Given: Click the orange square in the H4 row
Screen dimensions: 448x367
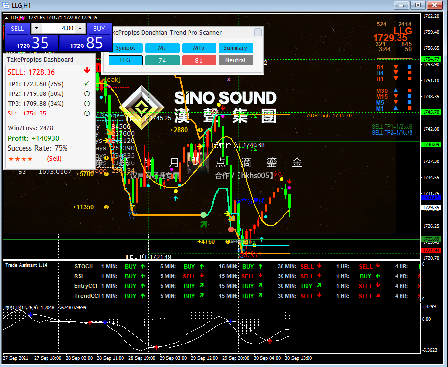Looking at the screenshot, I should pos(409,73).
